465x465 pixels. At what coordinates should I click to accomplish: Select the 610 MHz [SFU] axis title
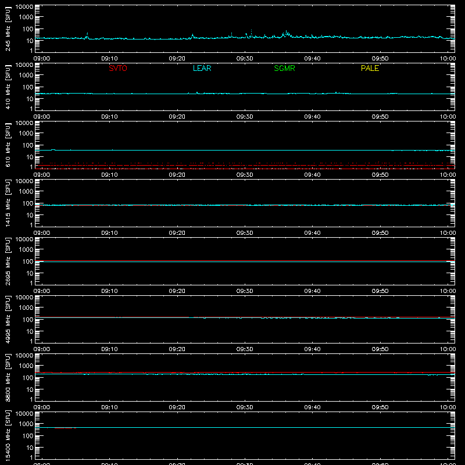8,145
